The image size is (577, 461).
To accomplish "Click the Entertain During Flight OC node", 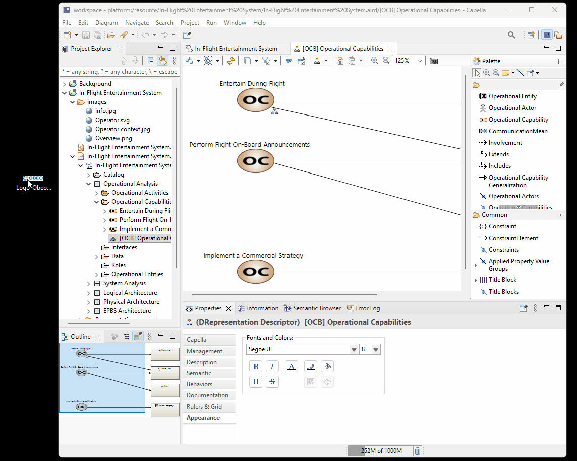I will 256,100.
